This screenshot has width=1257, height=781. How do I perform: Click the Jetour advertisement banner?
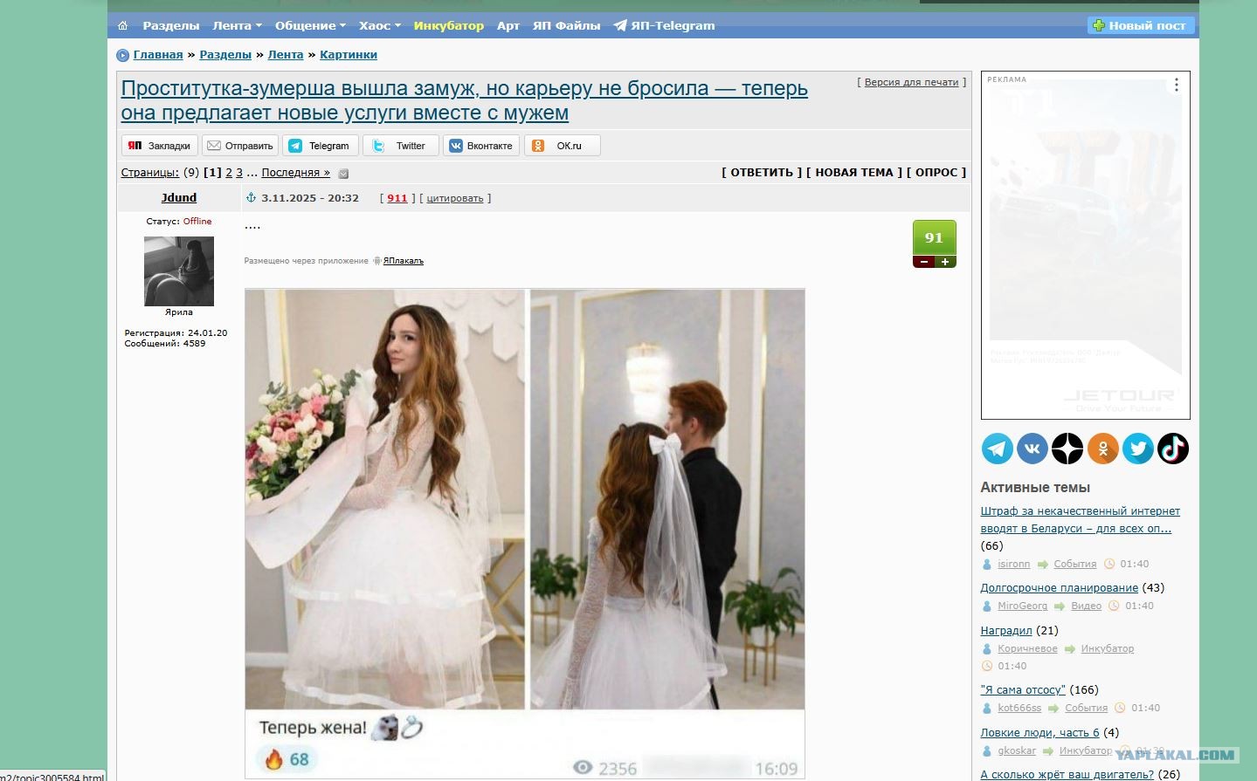(x=1086, y=245)
